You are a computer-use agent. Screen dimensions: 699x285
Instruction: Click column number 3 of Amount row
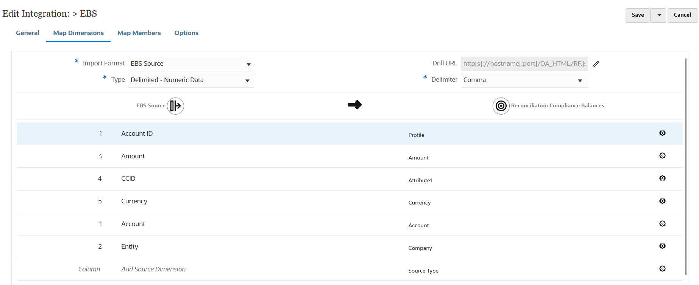click(100, 156)
